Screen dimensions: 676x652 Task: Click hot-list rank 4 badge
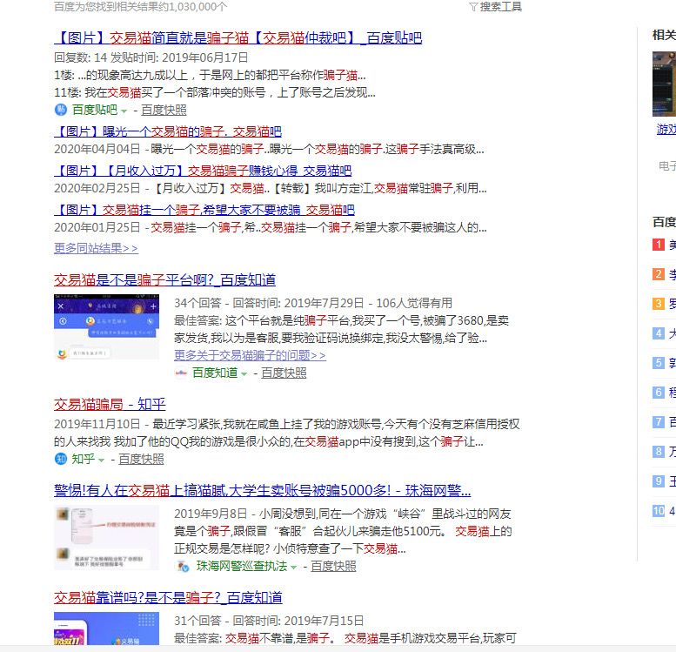[x=659, y=333]
